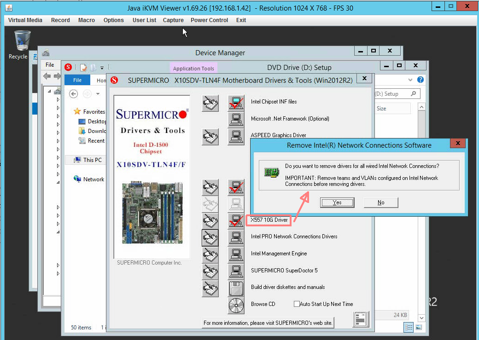The image size is (479, 340).
Task: Open the ASPEED Graphics Driver readme icon
Action: [x=210, y=137]
